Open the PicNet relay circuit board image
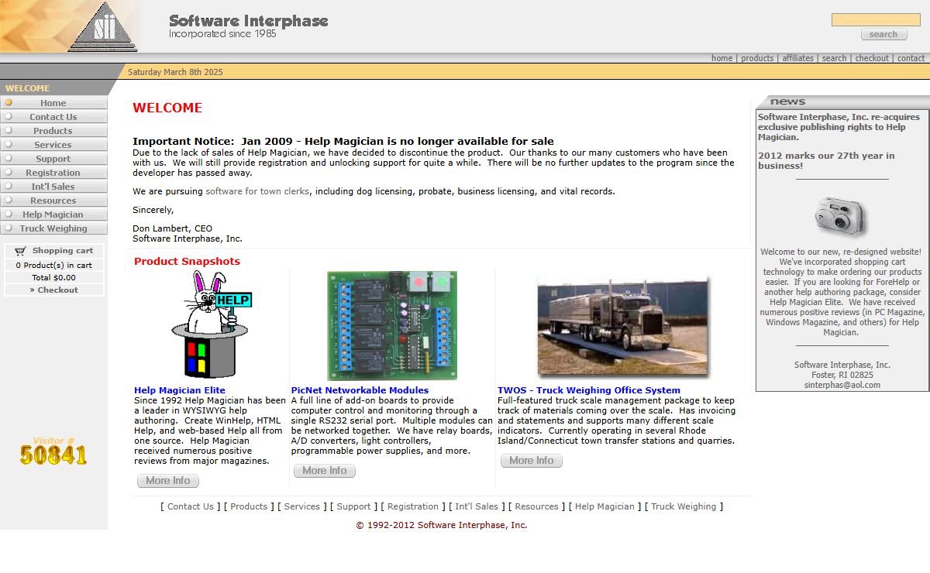The width and height of the screenshot is (930, 573). pyautogui.click(x=392, y=325)
